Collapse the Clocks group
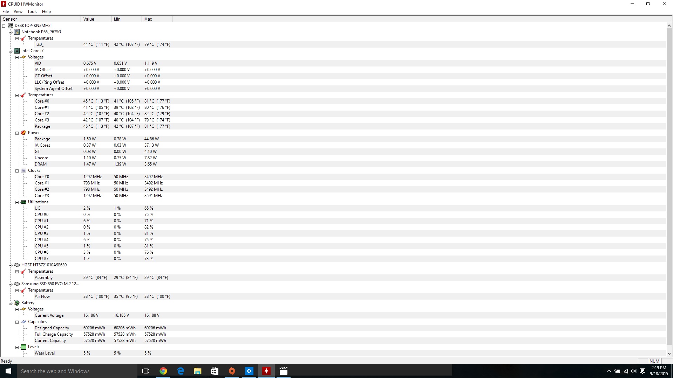The height and width of the screenshot is (378, 673). (x=17, y=171)
